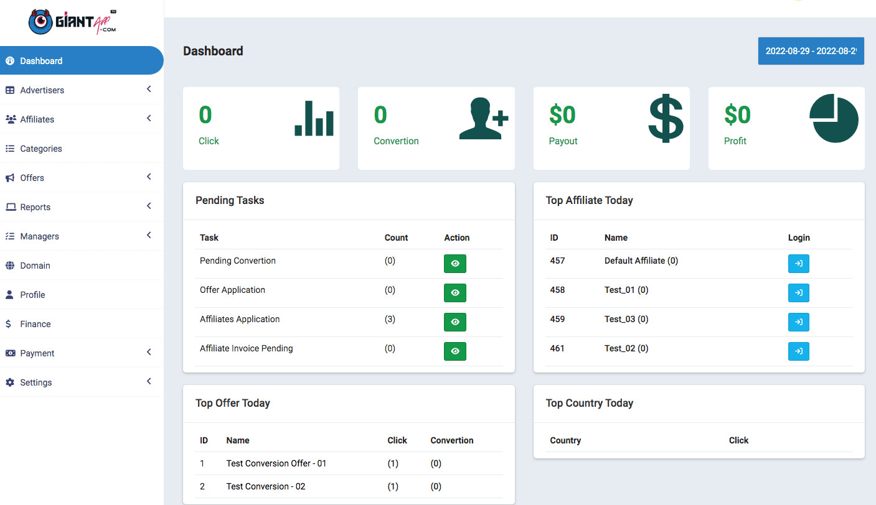Go to Finance in the sidebar
The image size is (876, 505).
[35, 324]
